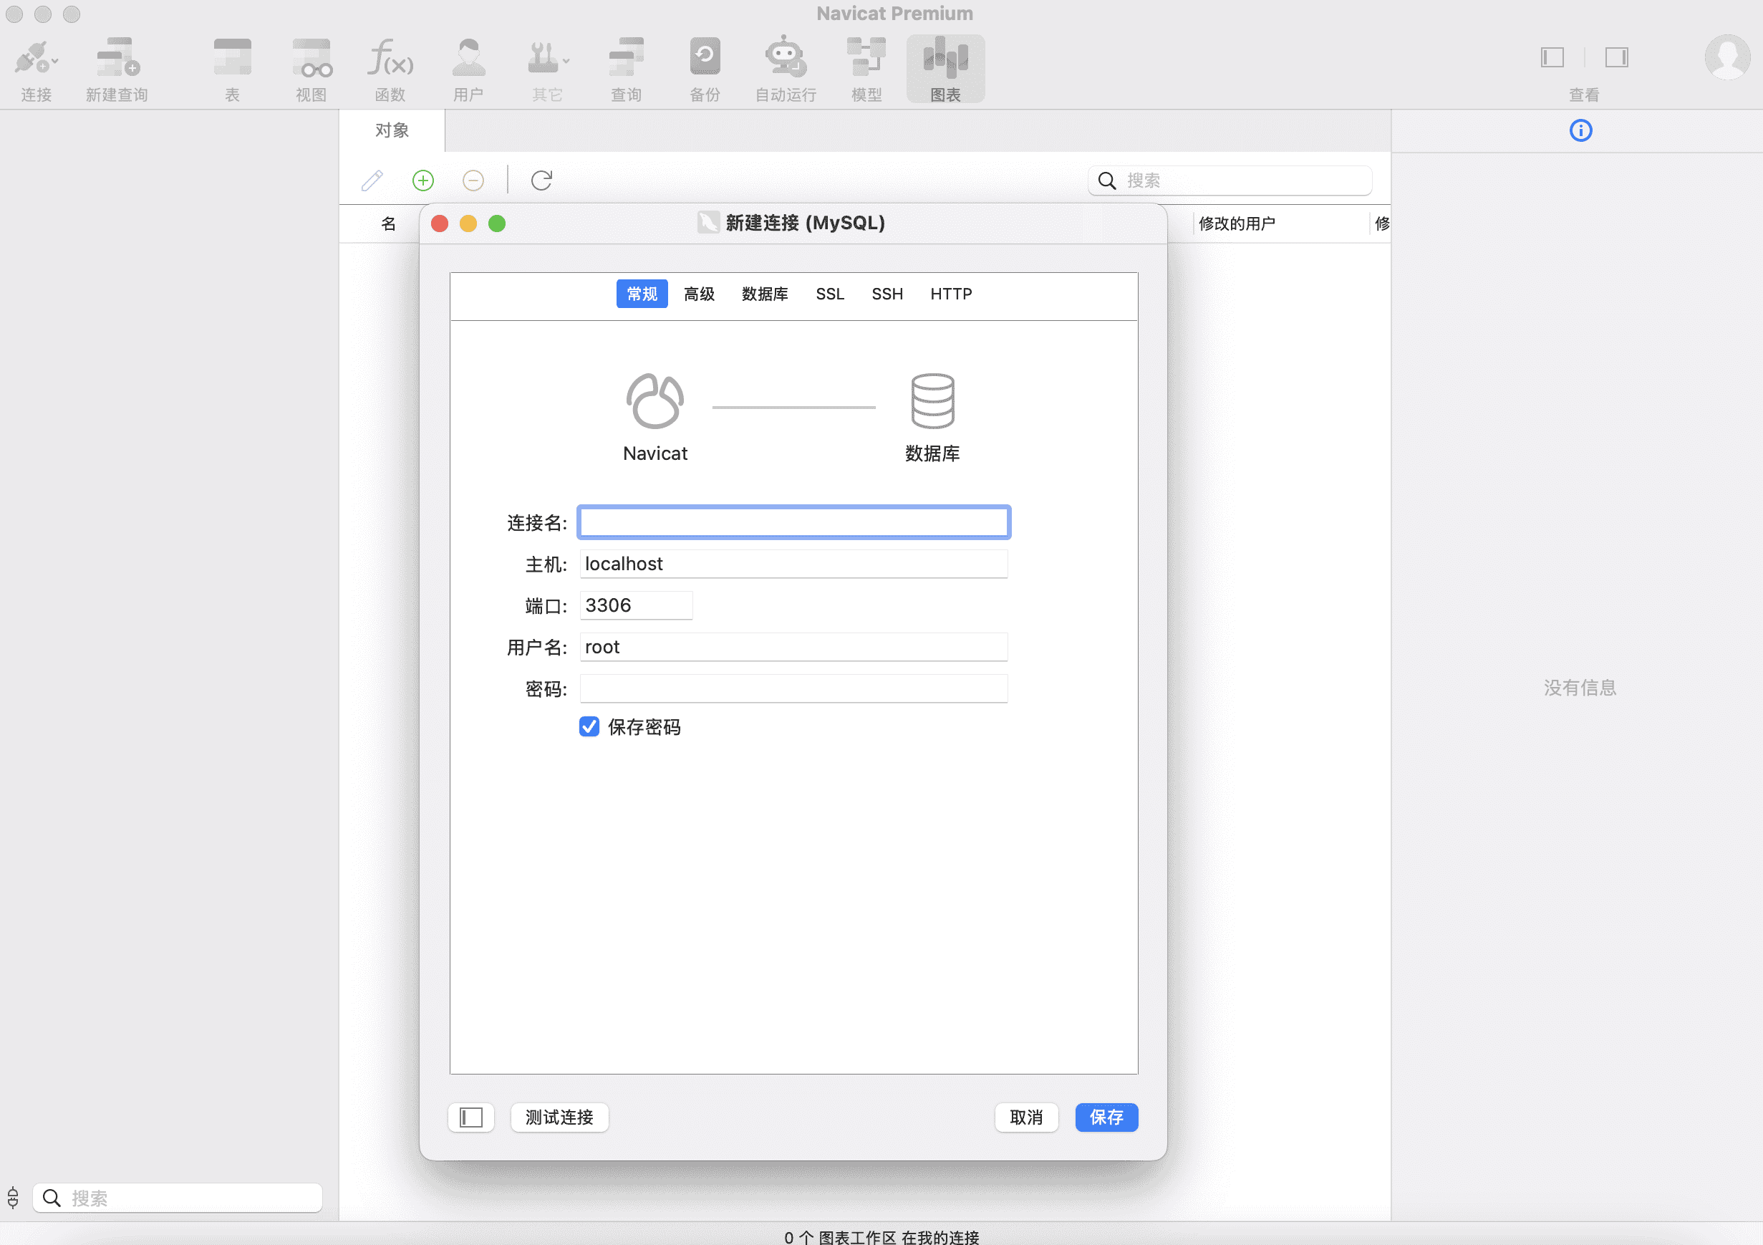Screen dimensions: 1763x1245
Task: Toggle the right pane view button
Action: [x=1615, y=57]
